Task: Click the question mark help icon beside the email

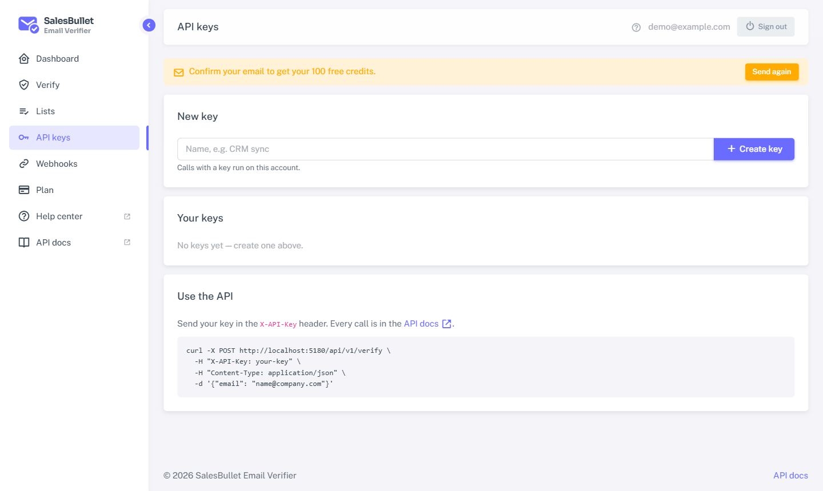Action: (636, 27)
